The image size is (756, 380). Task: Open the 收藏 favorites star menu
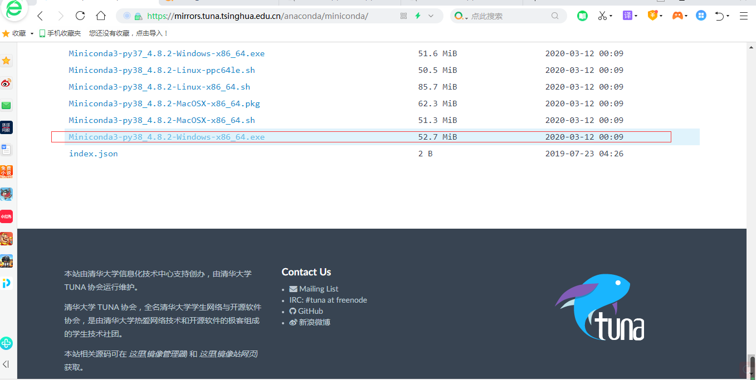pos(14,33)
